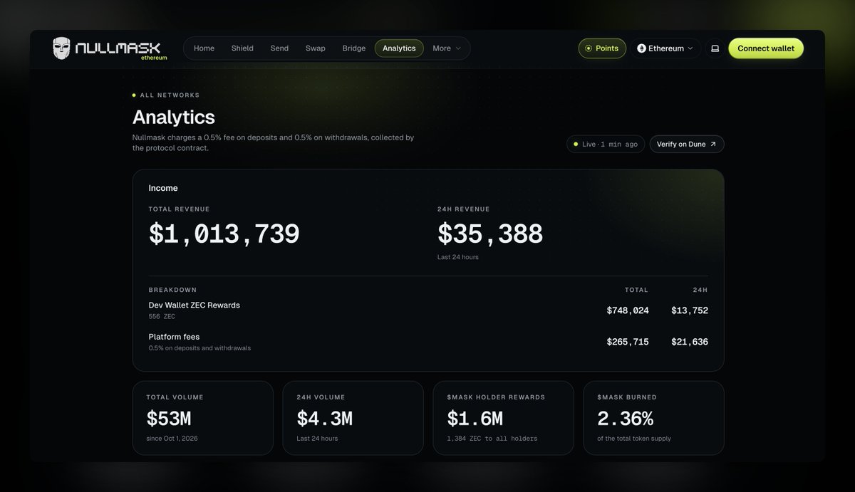Click Dev Wallet ZEC Rewards row label
The width and height of the screenshot is (855, 492).
(195, 305)
